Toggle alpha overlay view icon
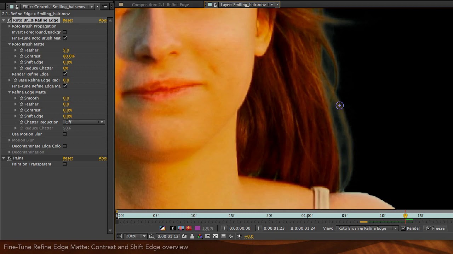The width and height of the screenshot is (453, 254). 189,228
